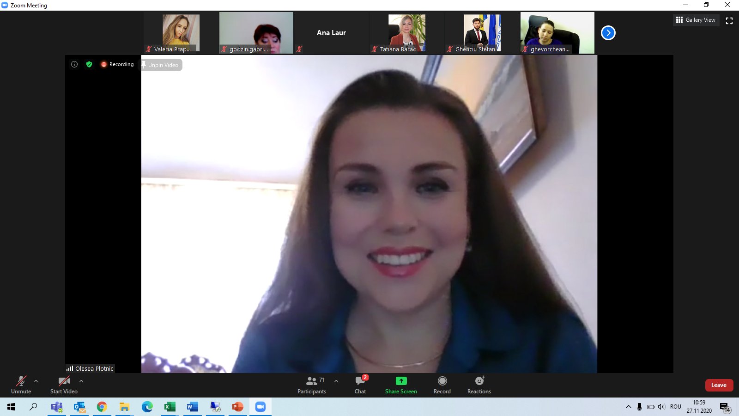Open Microsoft Teams from taskbar
The width and height of the screenshot is (739, 416).
point(57,407)
